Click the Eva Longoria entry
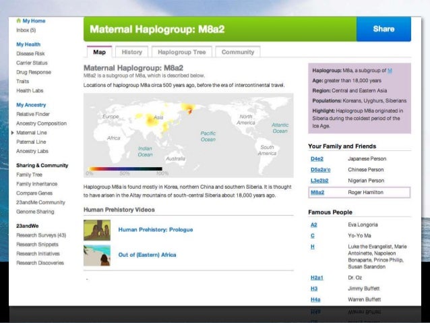Screen dimensions: 430x323 [x=363, y=225]
